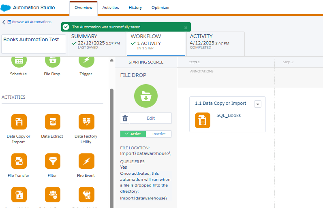
Task: Open the Data Copy or Import step dropdown
Action: pos(257,104)
